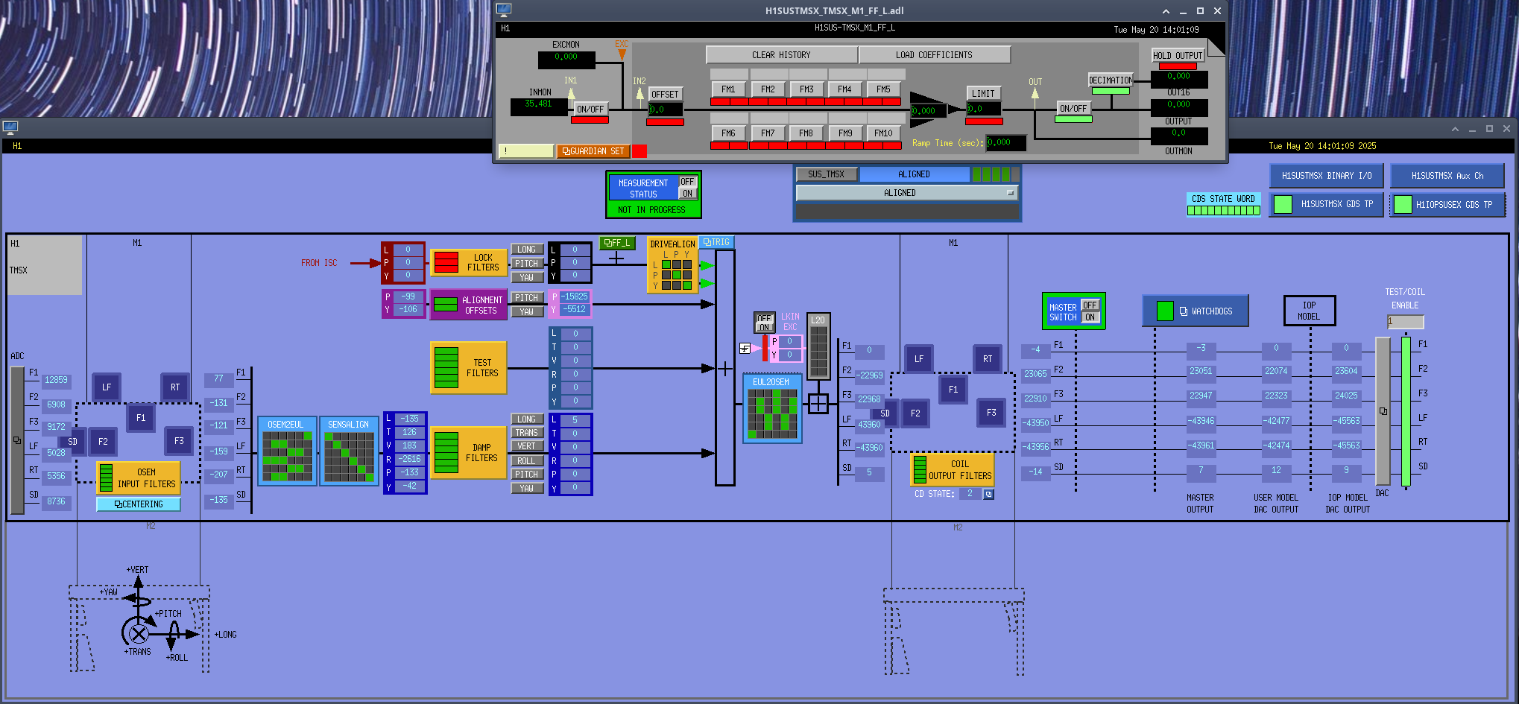Toggle input ON/OFF in FF_L filter window
This screenshot has width=1519, height=704.
pos(590,109)
